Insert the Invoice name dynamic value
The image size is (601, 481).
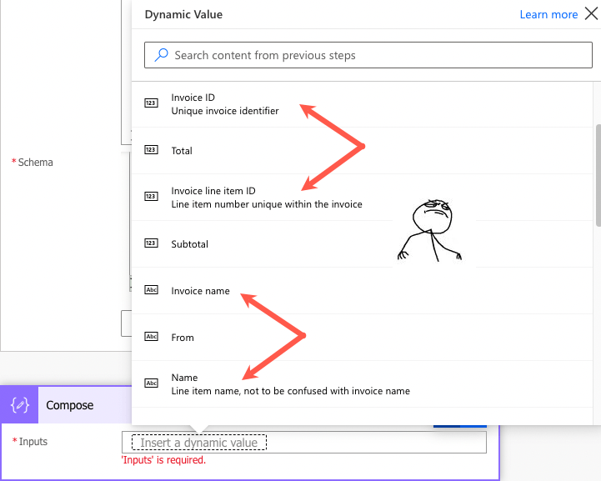[x=200, y=291]
